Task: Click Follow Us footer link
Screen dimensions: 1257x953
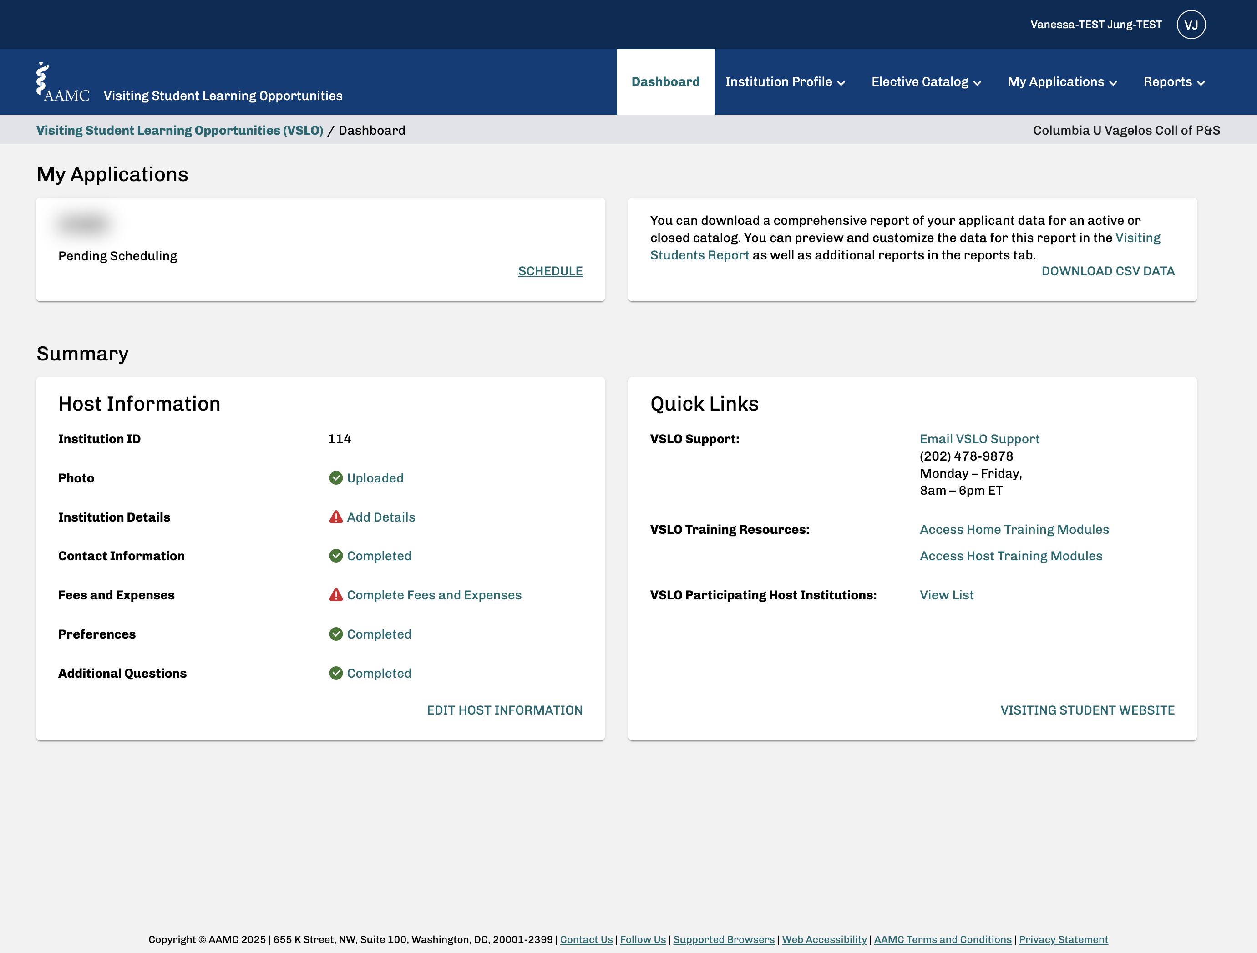Action: [x=643, y=939]
